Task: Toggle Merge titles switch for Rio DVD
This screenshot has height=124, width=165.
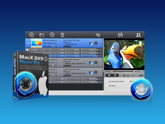Action: [54, 46]
